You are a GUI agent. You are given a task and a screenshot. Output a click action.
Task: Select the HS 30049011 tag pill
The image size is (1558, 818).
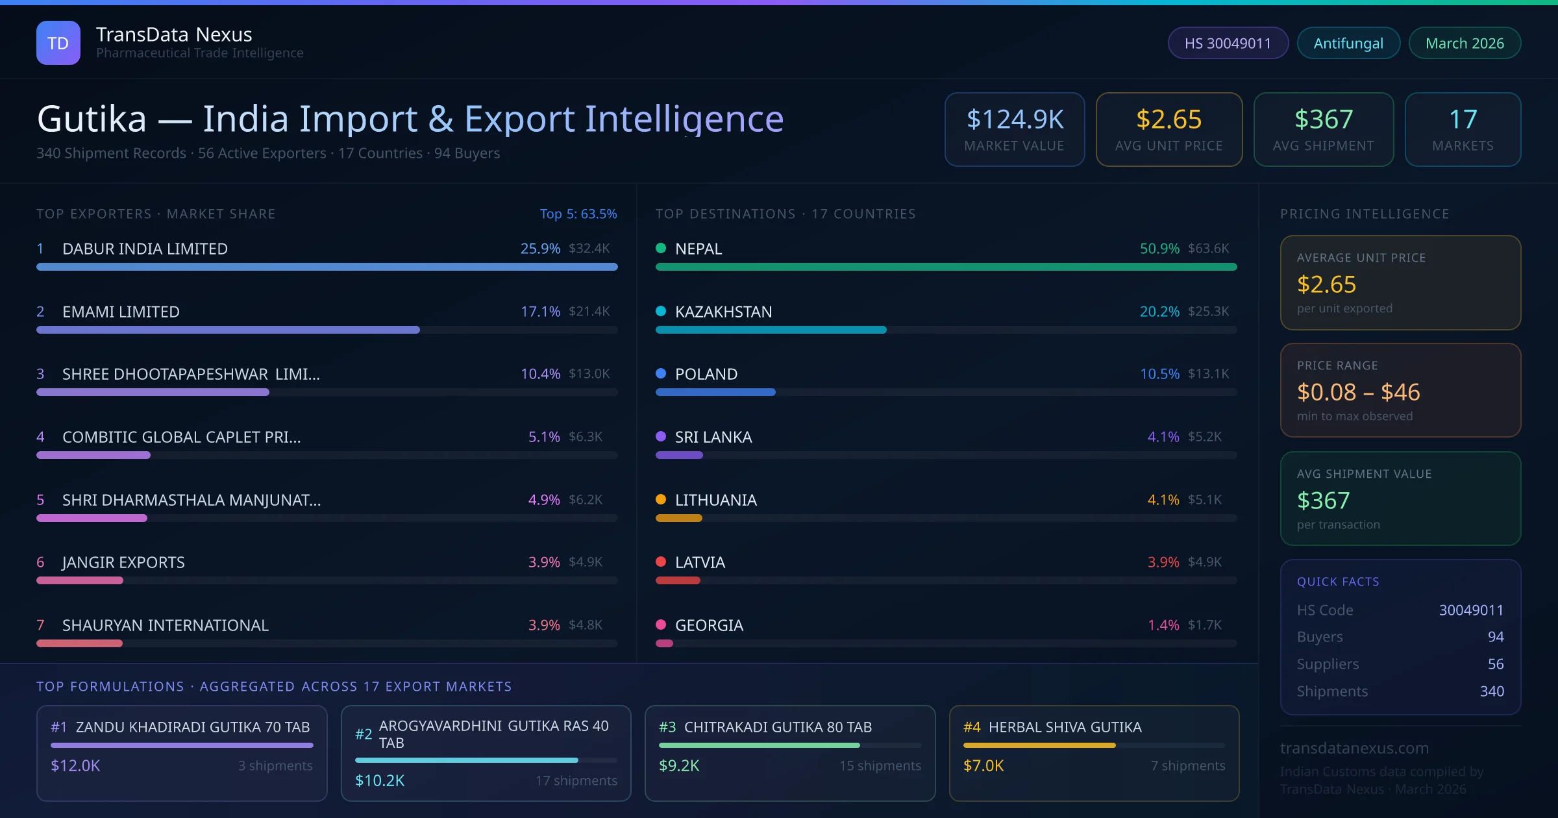point(1227,43)
